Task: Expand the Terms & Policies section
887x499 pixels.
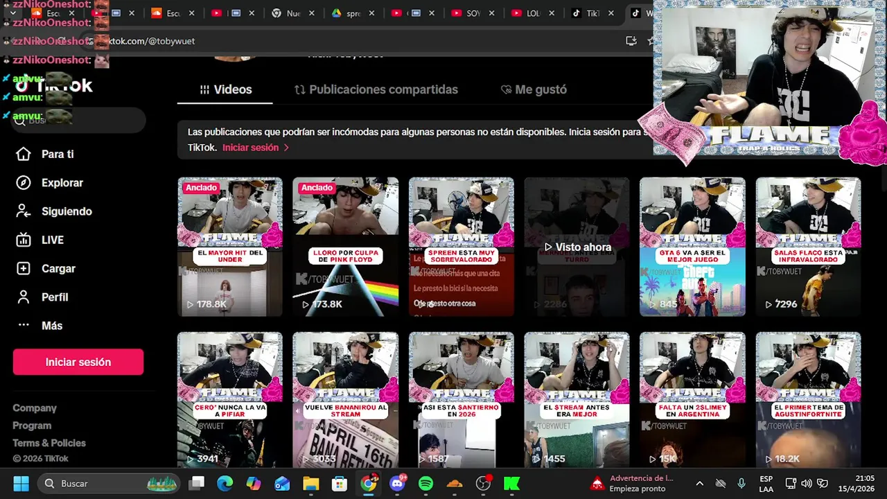Action: click(49, 443)
